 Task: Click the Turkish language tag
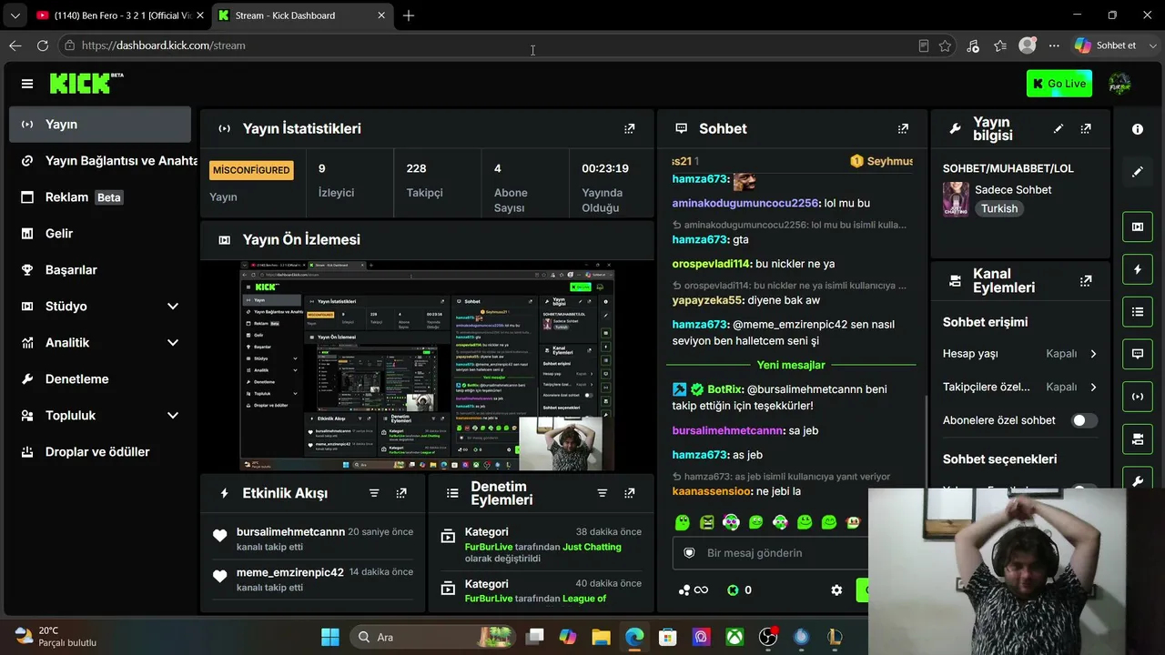point(999,208)
